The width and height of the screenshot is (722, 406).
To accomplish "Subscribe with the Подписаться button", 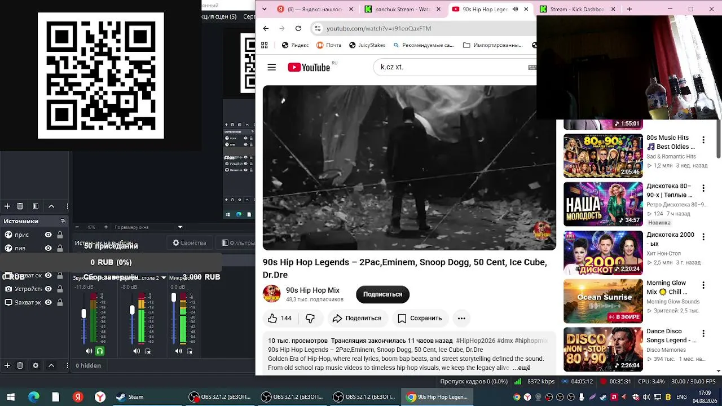I will (x=382, y=294).
